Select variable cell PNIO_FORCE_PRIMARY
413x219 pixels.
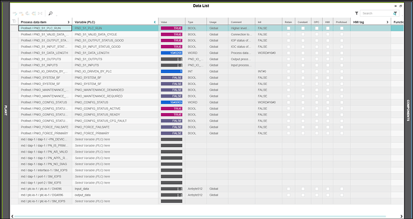pyautogui.click(x=115, y=133)
